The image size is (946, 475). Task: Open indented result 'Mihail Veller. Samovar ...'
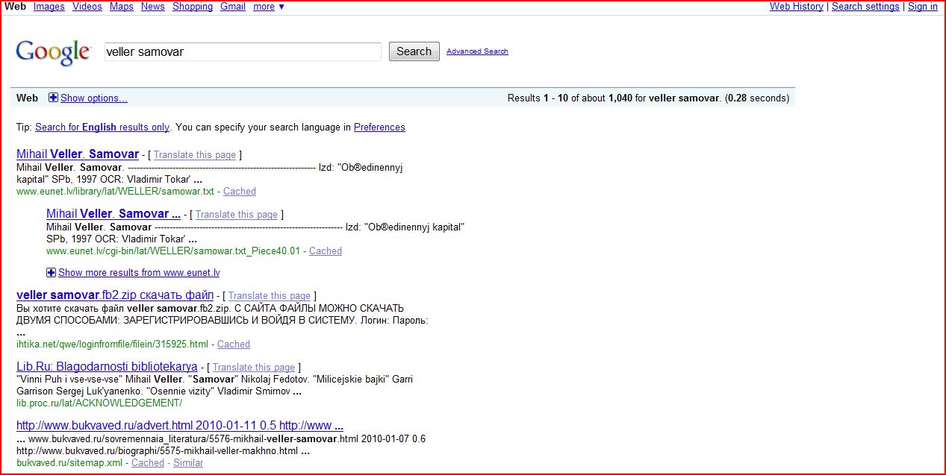113,214
